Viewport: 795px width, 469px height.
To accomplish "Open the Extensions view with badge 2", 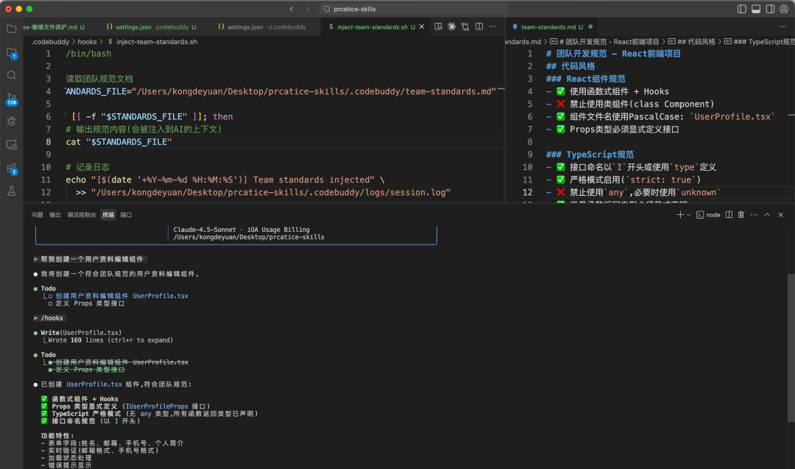I will click(11, 169).
